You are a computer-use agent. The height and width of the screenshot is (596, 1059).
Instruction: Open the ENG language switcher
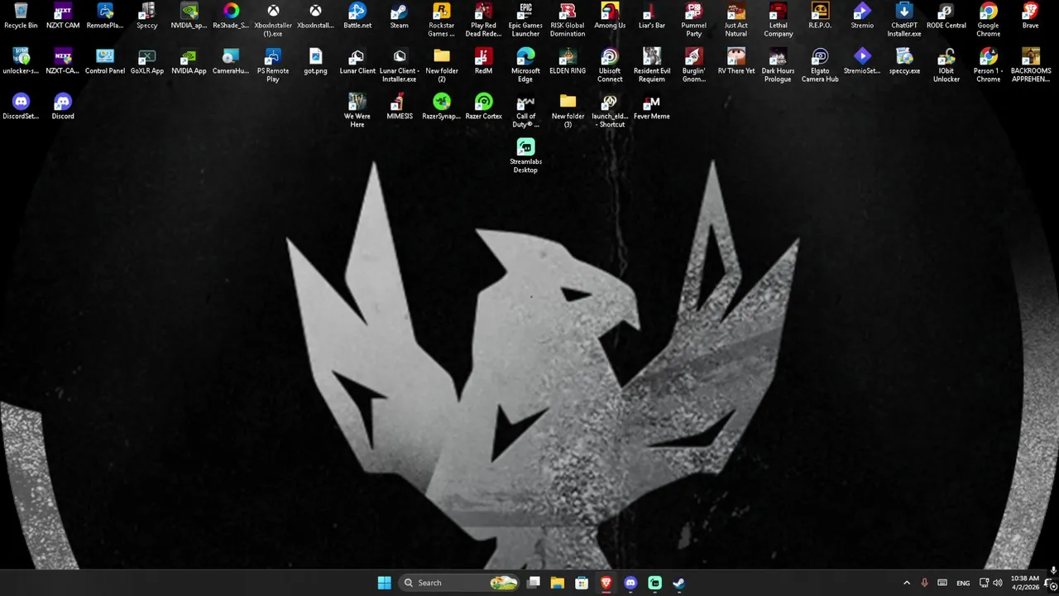click(x=963, y=583)
